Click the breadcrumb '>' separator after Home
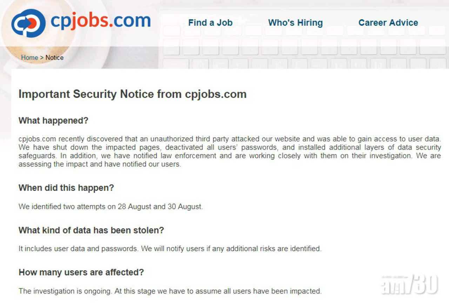 [42, 58]
